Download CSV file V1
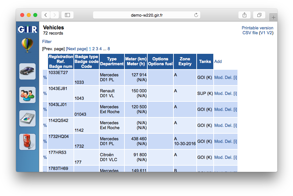This screenshot has height=196, width=293. coord(262,33)
